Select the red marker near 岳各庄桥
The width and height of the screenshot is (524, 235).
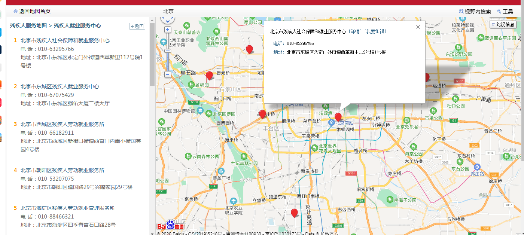(262, 114)
